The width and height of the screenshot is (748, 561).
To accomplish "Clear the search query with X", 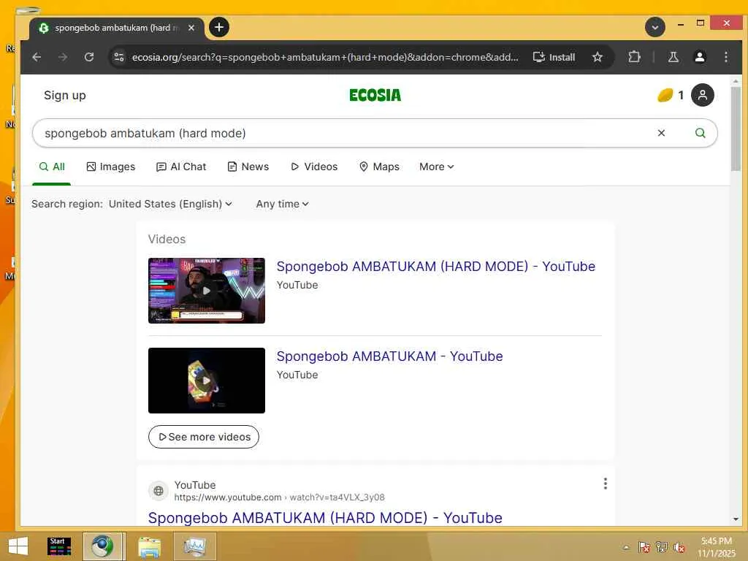I will click(x=661, y=133).
